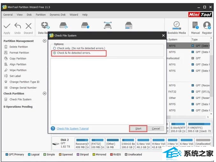
Task: Click the Start button
Action: point(138,129)
